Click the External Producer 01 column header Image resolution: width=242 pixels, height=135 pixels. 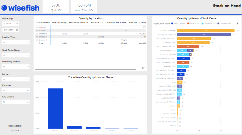tap(79, 22)
